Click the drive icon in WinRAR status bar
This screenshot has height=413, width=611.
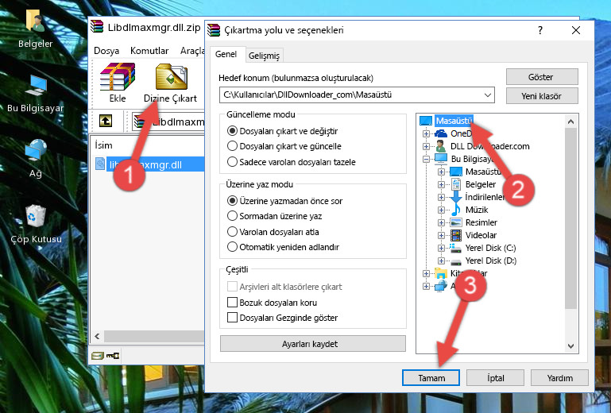pos(98,355)
